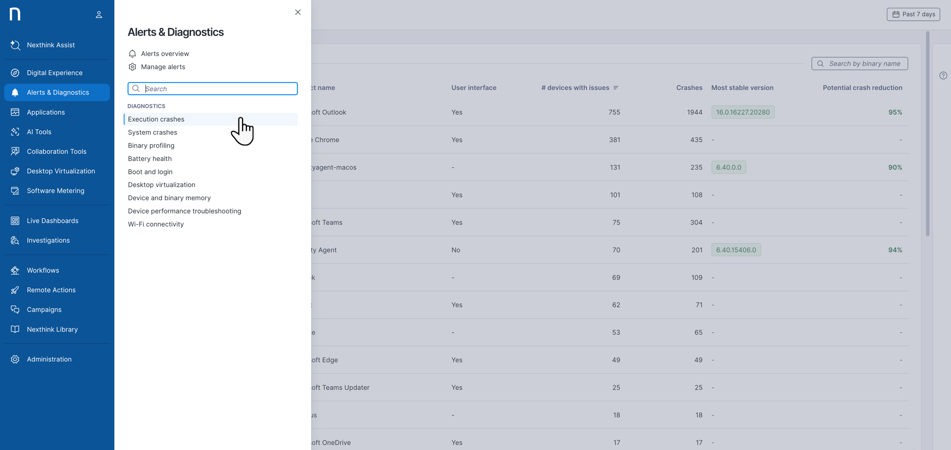
Task: Click the Administration gear icon
Action: point(15,360)
